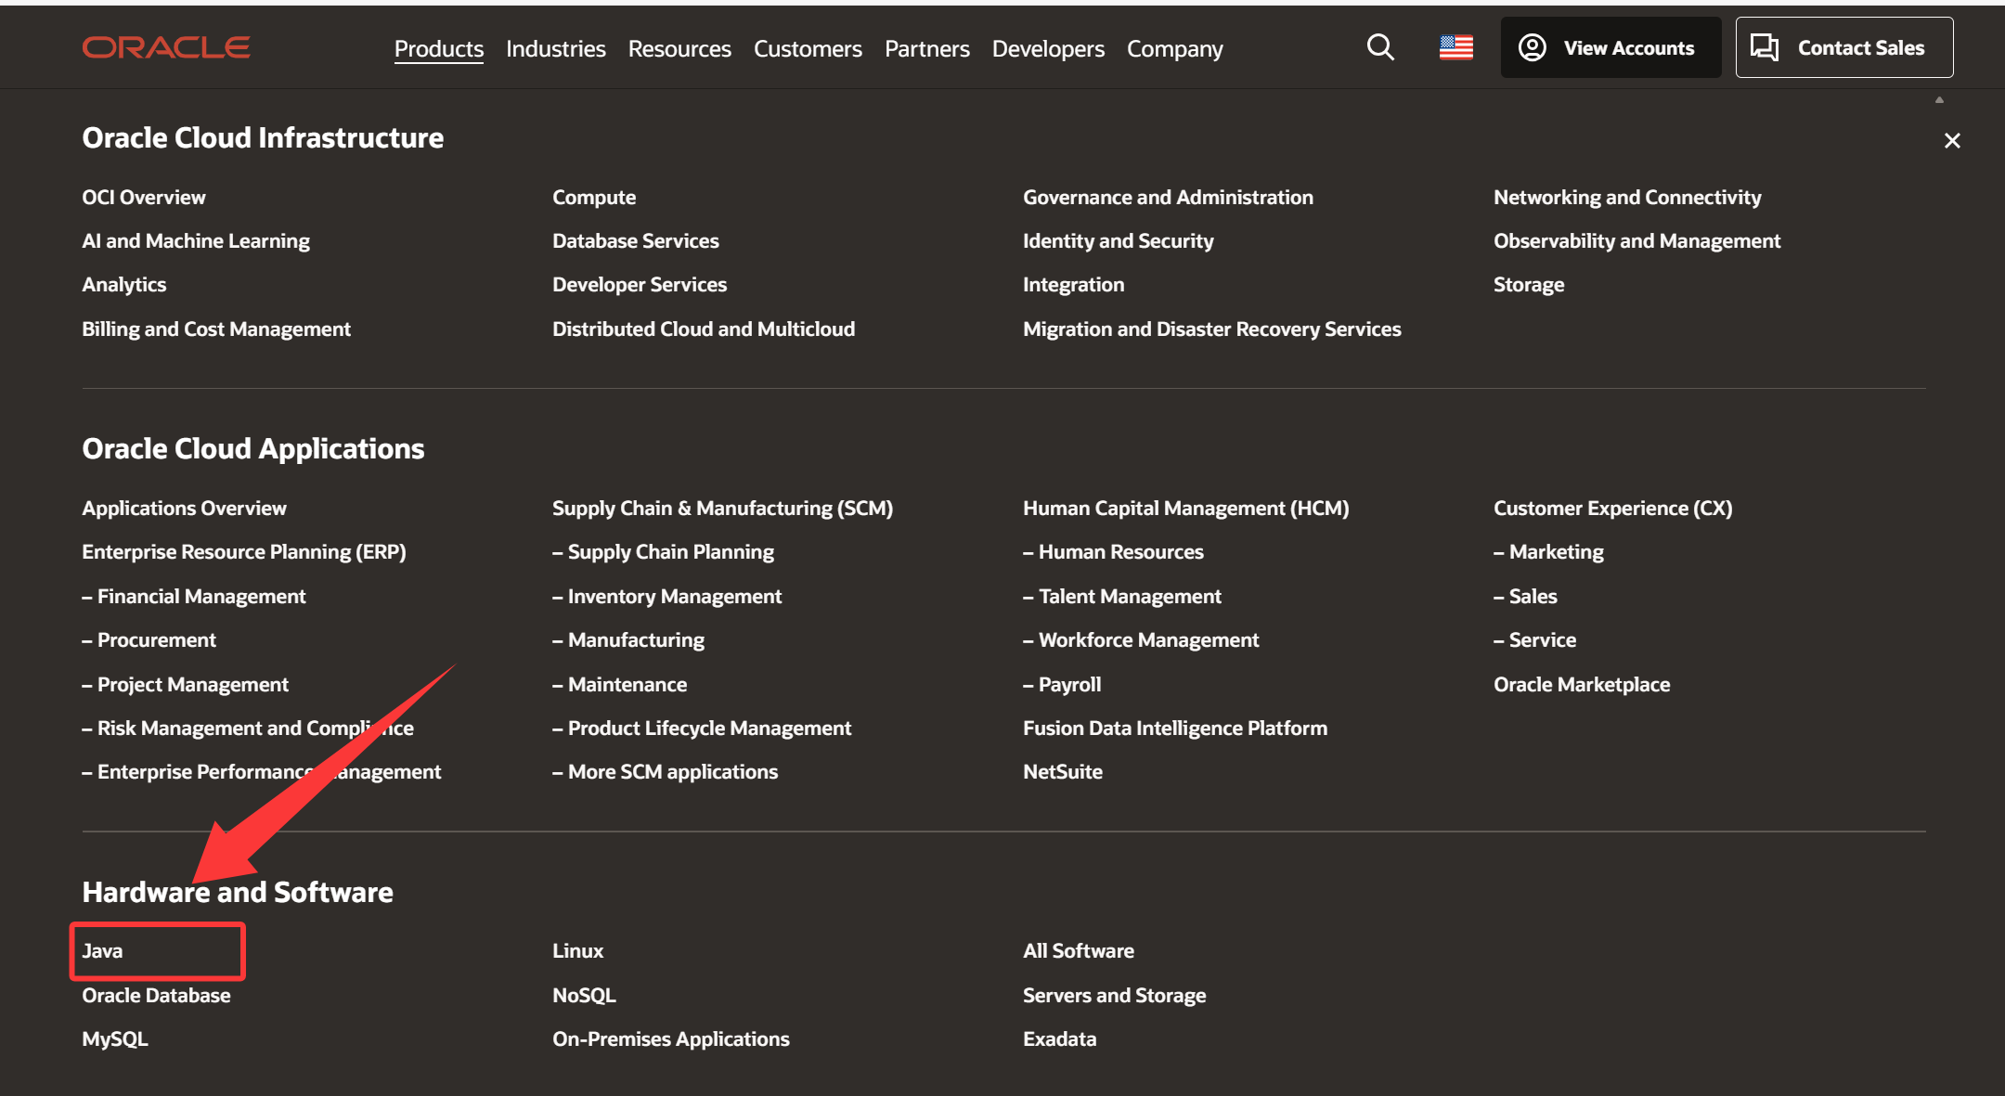Open the Developers menu

[1048, 48]
